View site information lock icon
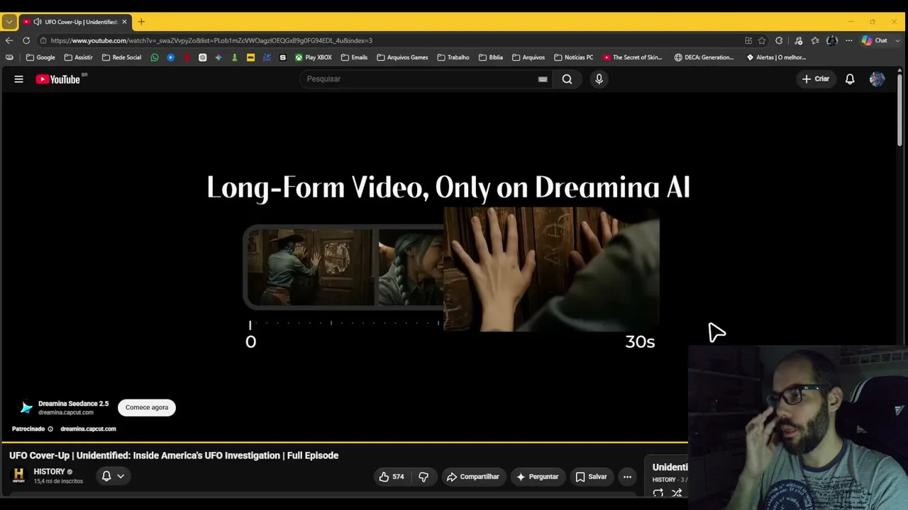The image size is (908, 510). click(x=43, y=40)
